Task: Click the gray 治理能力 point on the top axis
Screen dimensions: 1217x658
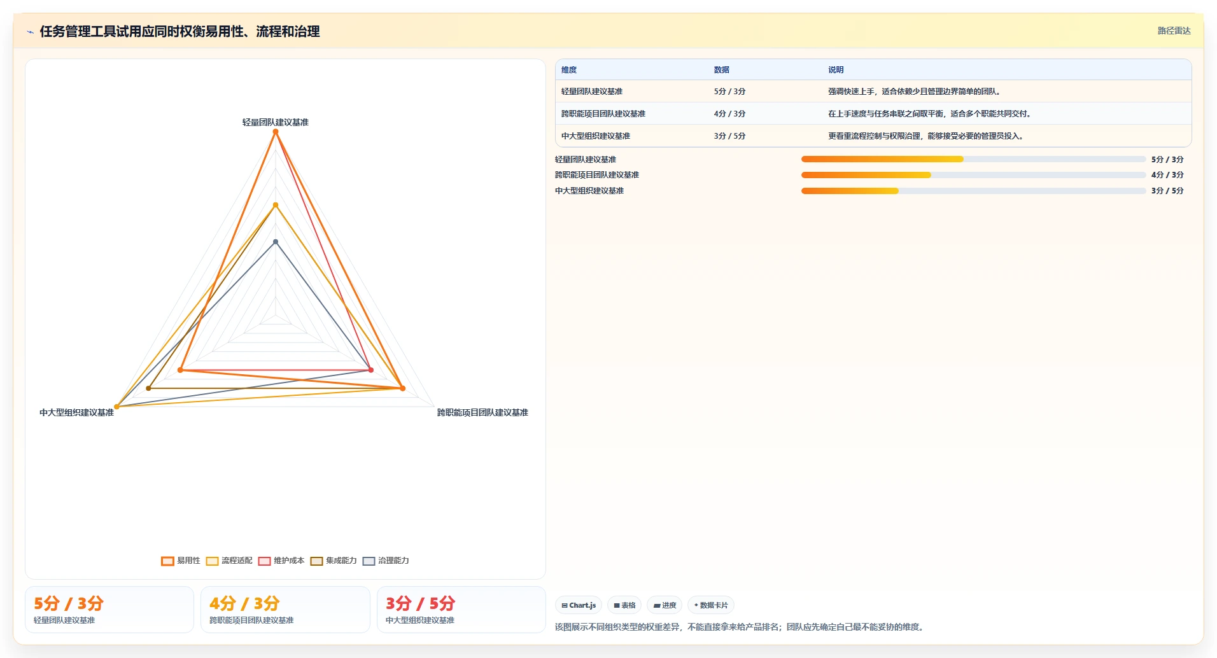Action: point(276,242)
